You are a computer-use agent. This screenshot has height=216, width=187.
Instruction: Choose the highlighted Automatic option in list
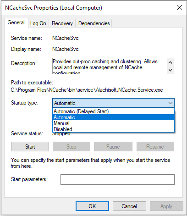(x=113, y=117)
